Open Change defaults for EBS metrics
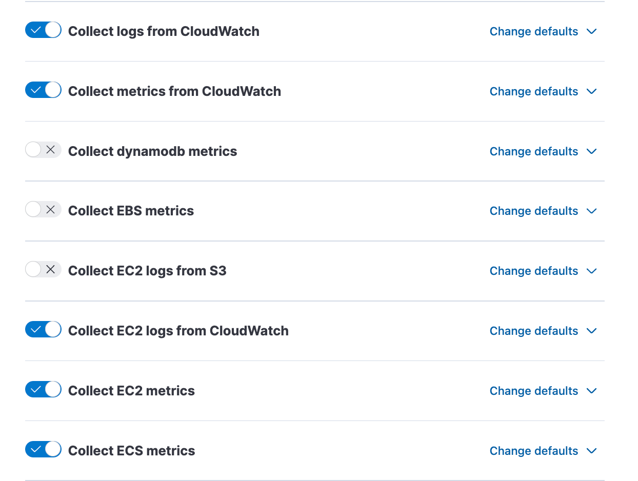638x481 pixels. pos(533,211)
